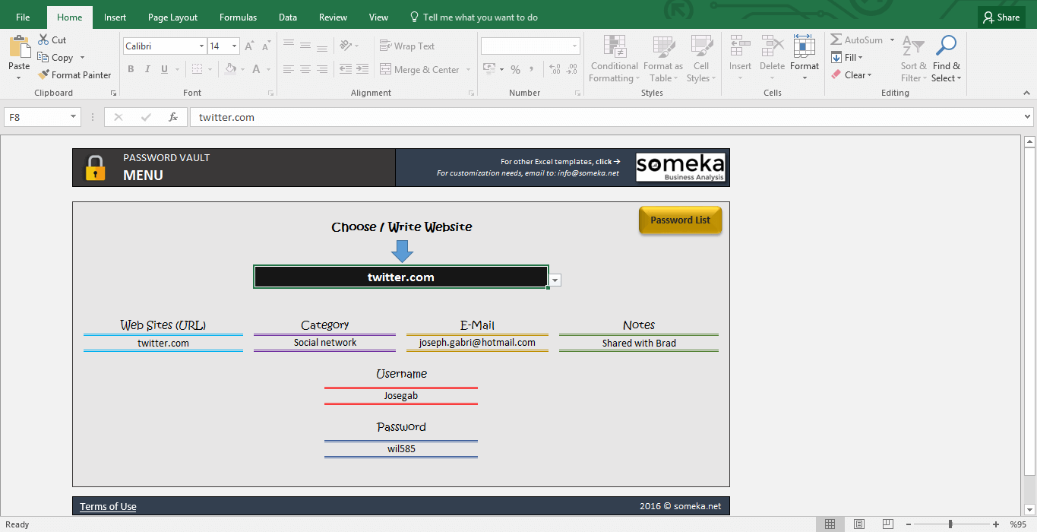The width and height of the screenshot is (1037, 532).
Task: Open Conditional Formatting menu
Action: pos(614,59)
